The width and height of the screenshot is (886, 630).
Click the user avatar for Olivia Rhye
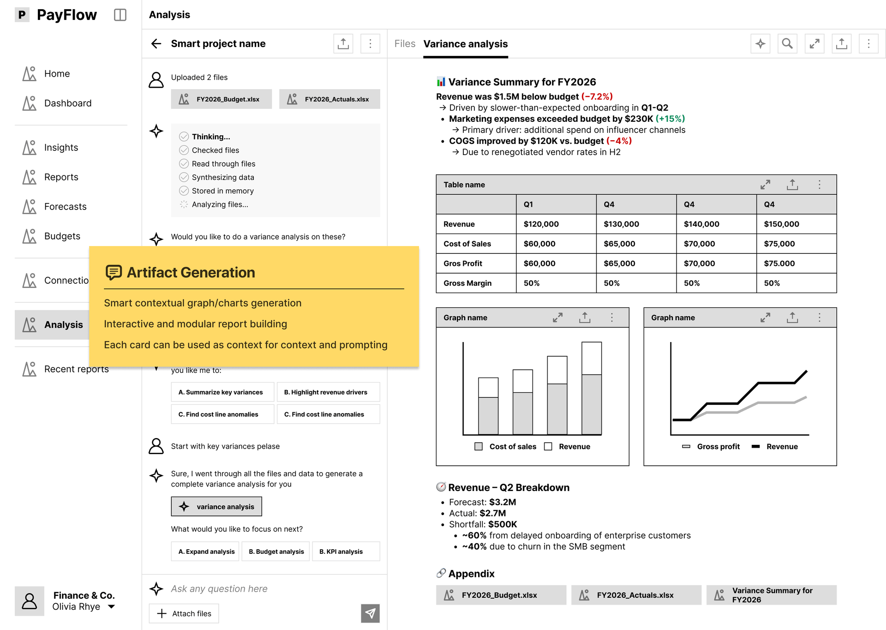pos(30,601)
